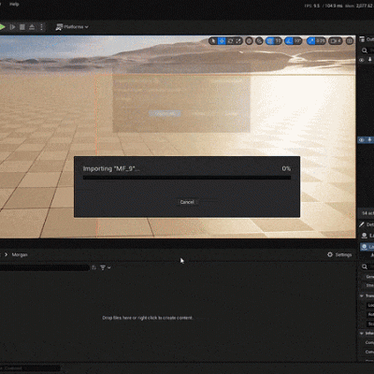Click the import progress bar
This screenshot has height=374, width=374.
tap(187, 178)
